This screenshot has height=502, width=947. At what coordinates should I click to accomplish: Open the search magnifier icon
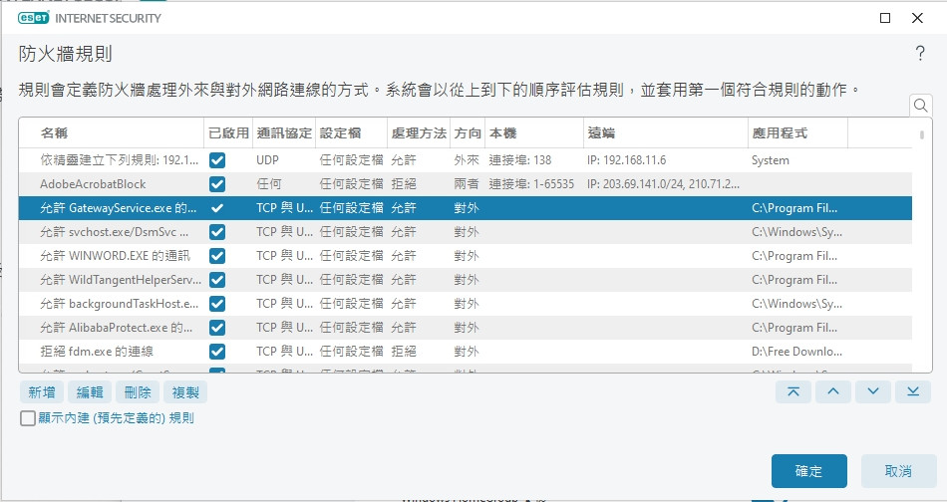920,106
